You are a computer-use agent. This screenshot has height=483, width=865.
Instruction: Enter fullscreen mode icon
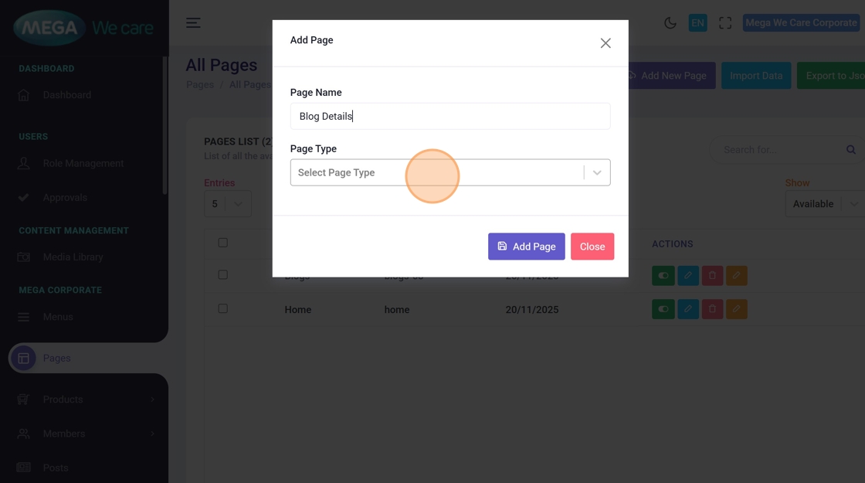[x=725, y=23]
